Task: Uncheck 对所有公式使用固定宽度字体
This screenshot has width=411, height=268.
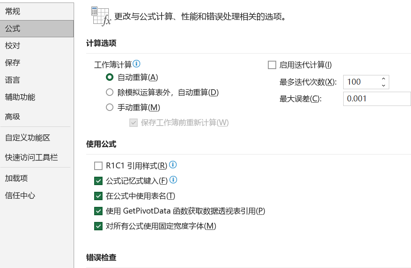Action: click(98, 227)
